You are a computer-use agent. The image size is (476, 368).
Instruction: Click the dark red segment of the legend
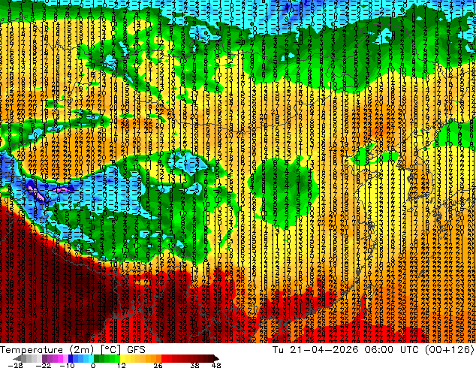[x=190, y=358]
